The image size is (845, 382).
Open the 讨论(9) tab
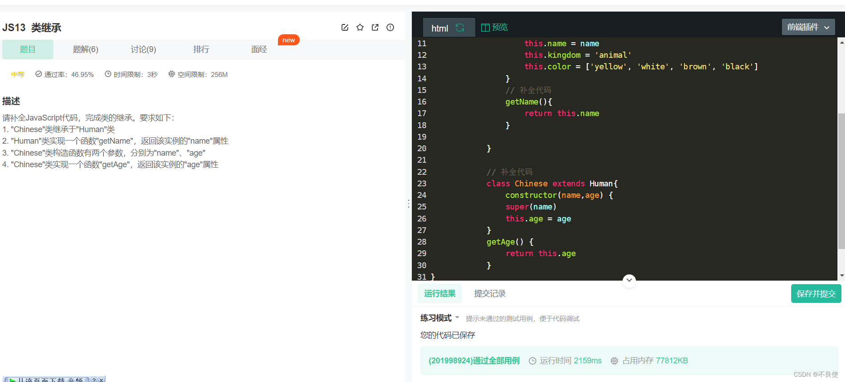point(143,49)
